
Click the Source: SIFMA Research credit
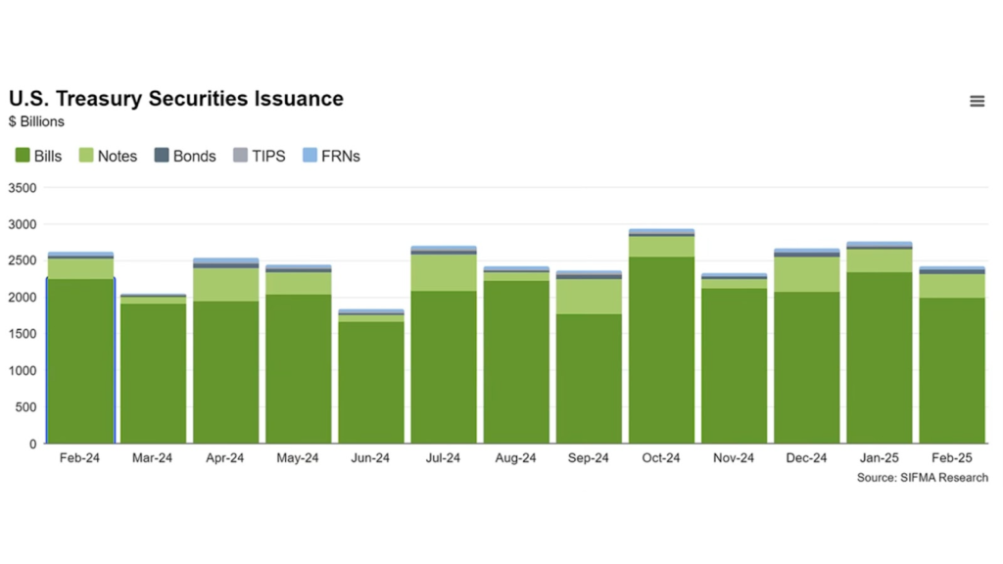pyautogui.click(x=922, y=477)
